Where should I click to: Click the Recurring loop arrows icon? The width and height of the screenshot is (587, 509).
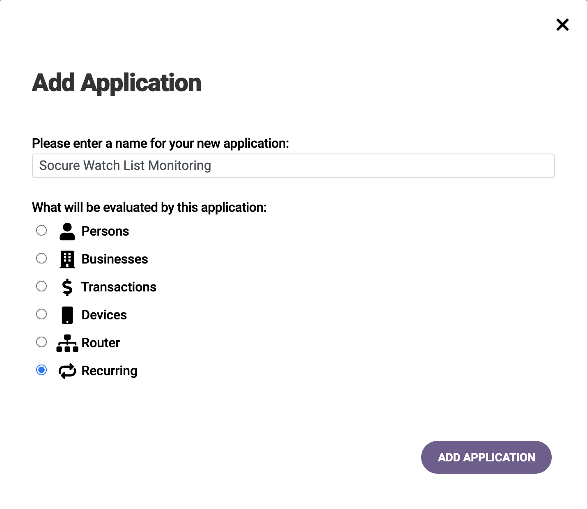point(67,371)
